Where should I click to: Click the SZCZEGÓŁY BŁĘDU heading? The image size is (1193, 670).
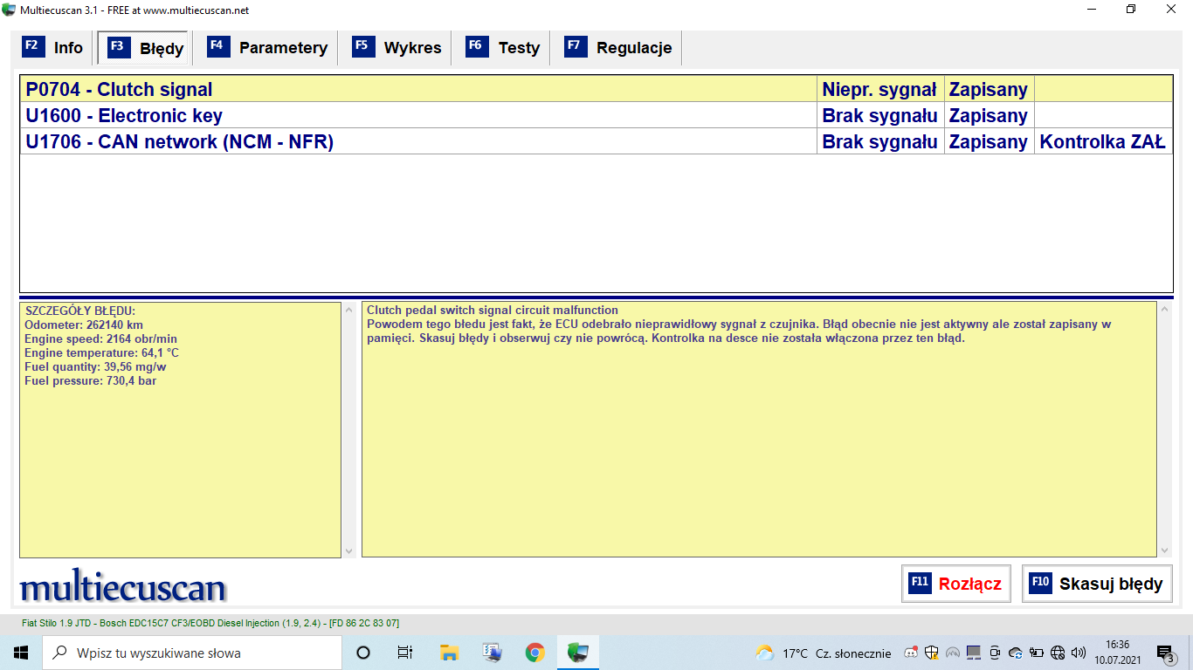pyautogui.click(x=80, y=311)
